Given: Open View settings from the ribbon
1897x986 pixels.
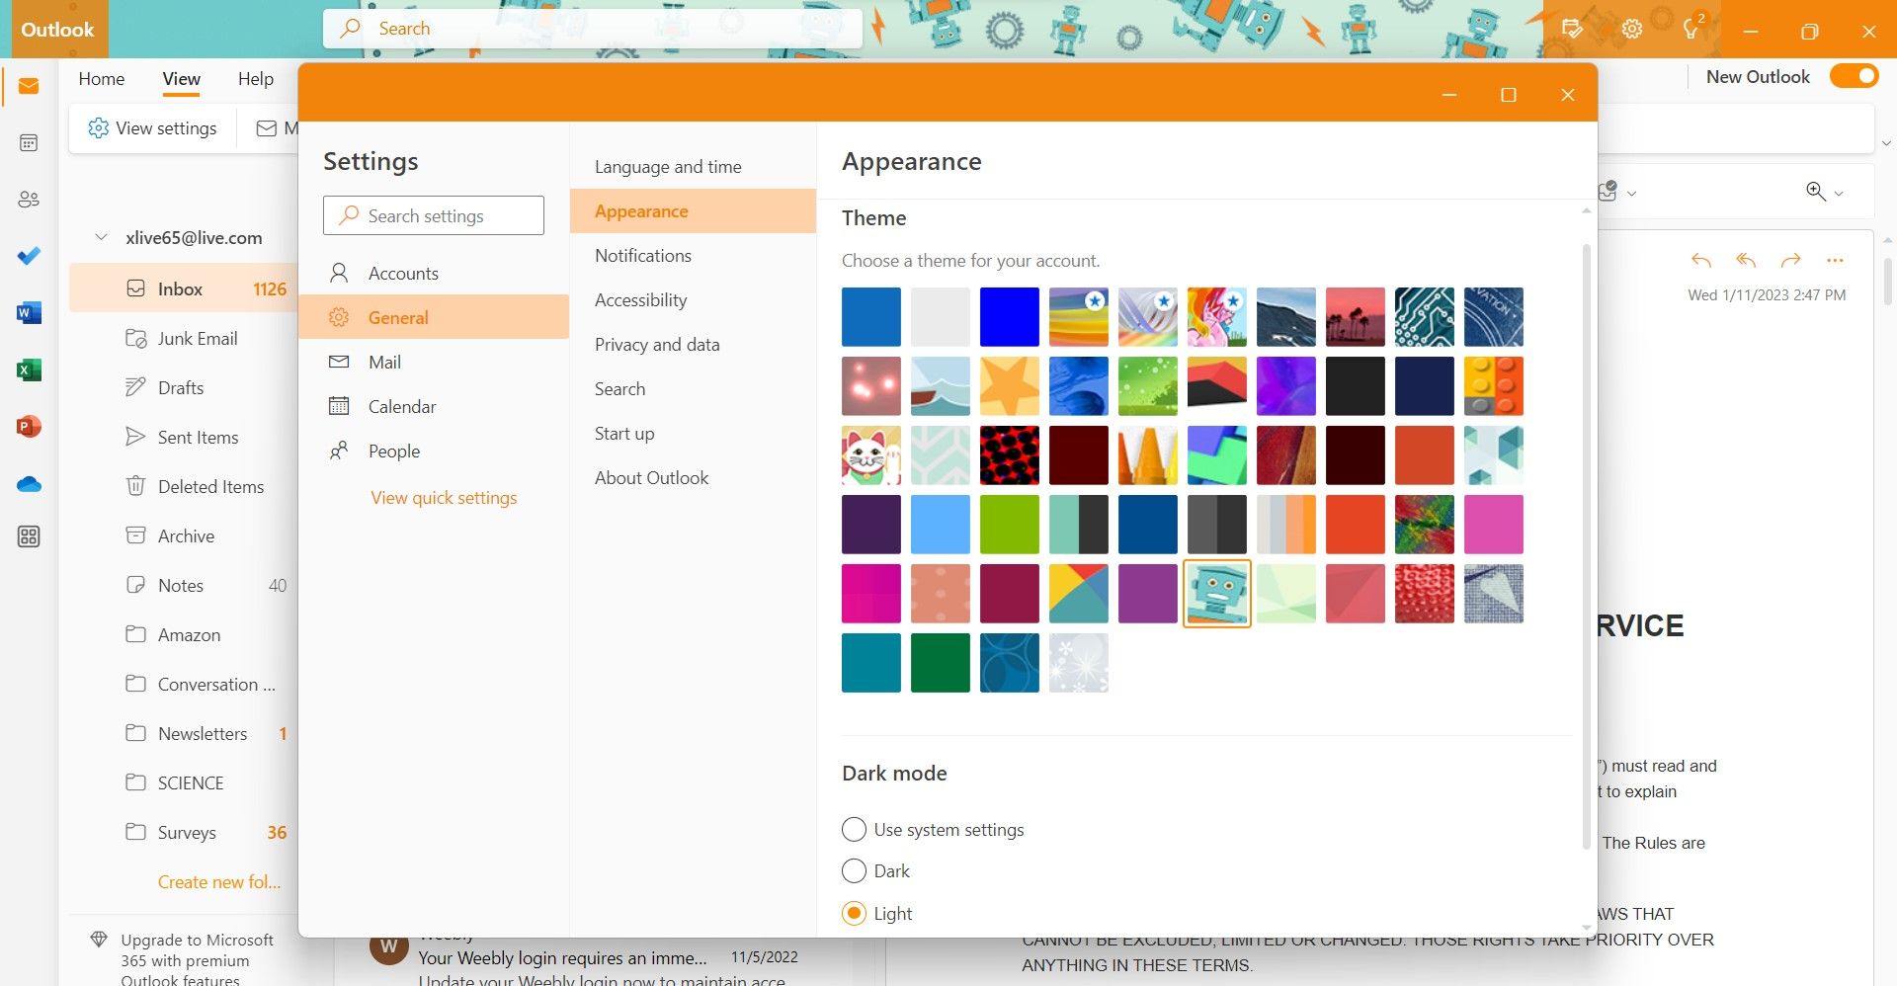Looking at the screenshot, I should pos(151,127).
